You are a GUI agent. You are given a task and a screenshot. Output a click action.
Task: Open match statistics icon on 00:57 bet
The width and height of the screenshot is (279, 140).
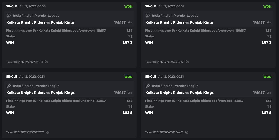coord(269,22)
